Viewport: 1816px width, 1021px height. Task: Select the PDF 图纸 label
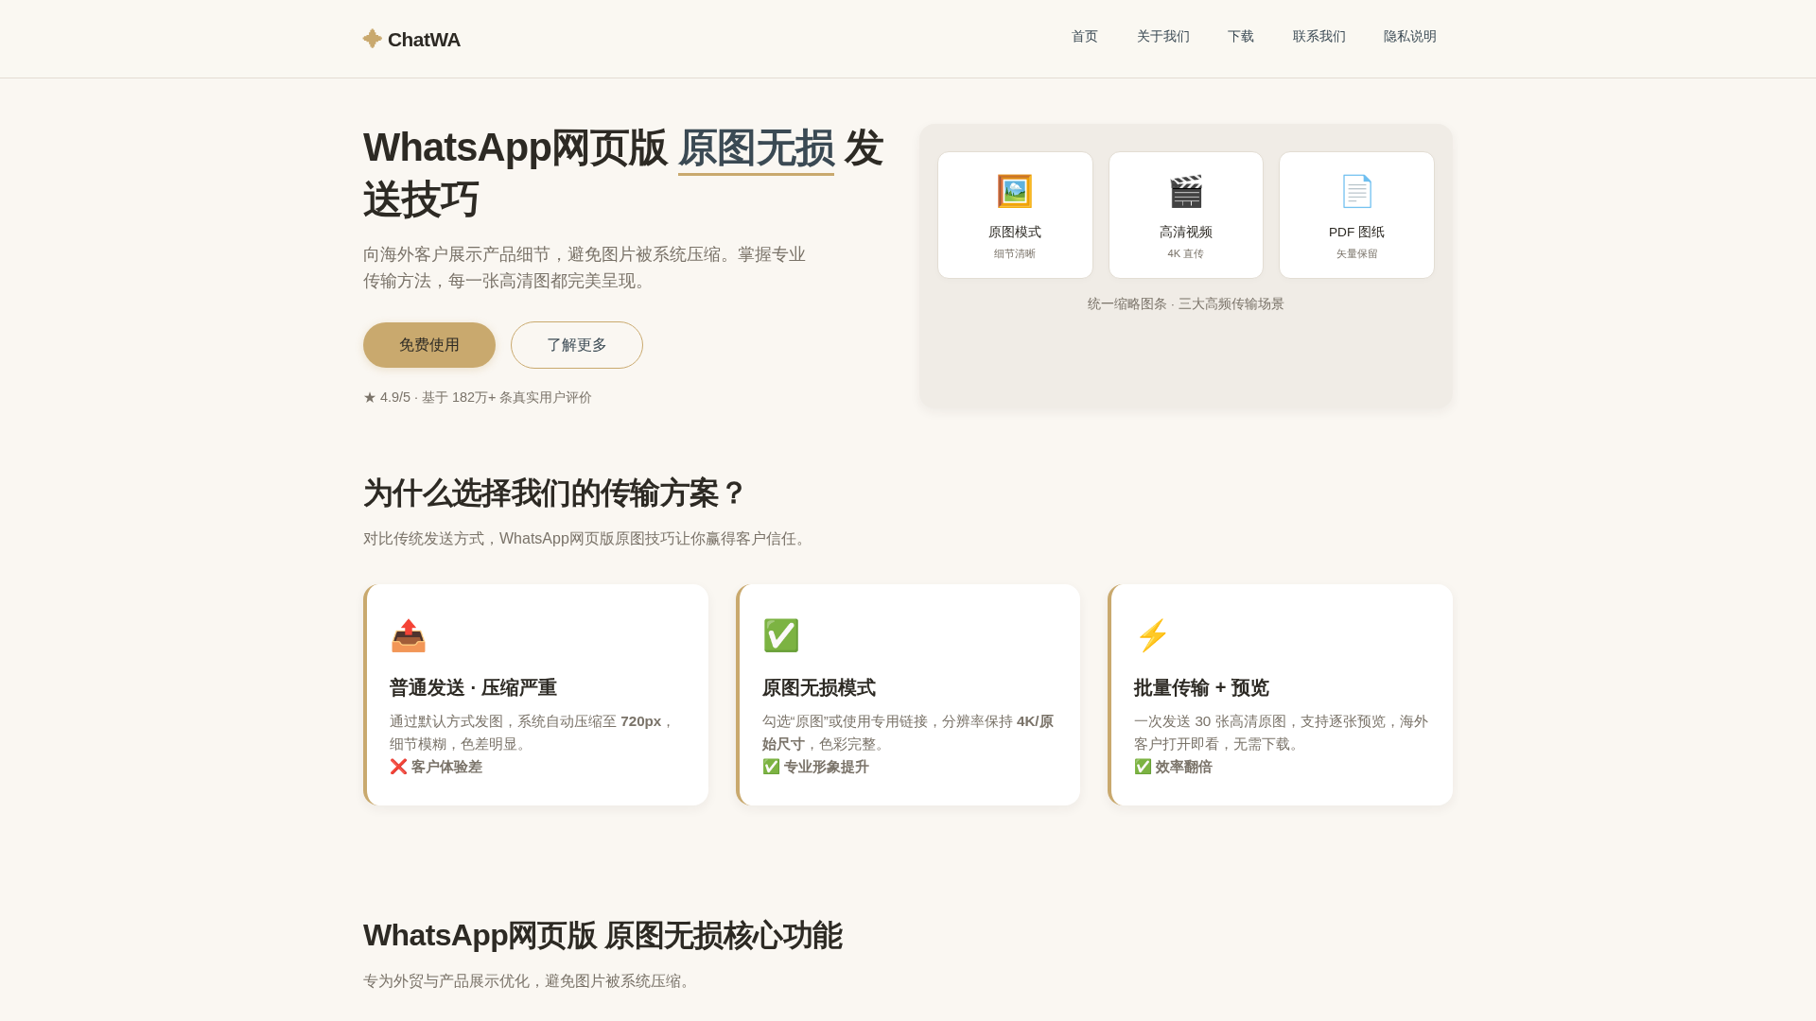click(1357, 233)
